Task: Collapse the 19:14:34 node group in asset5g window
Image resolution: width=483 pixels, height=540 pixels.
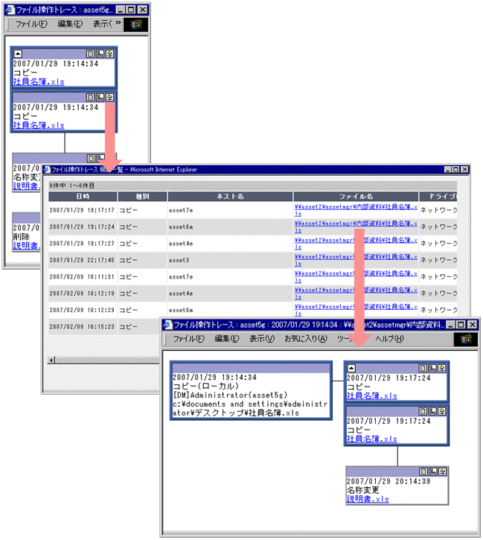Action: coord(18,54)
